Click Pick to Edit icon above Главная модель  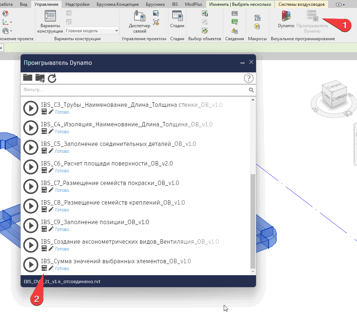[x=69, y=22]
